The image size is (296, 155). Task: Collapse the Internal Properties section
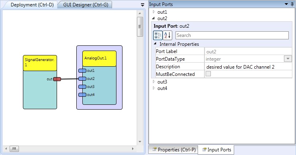(155, 44)
